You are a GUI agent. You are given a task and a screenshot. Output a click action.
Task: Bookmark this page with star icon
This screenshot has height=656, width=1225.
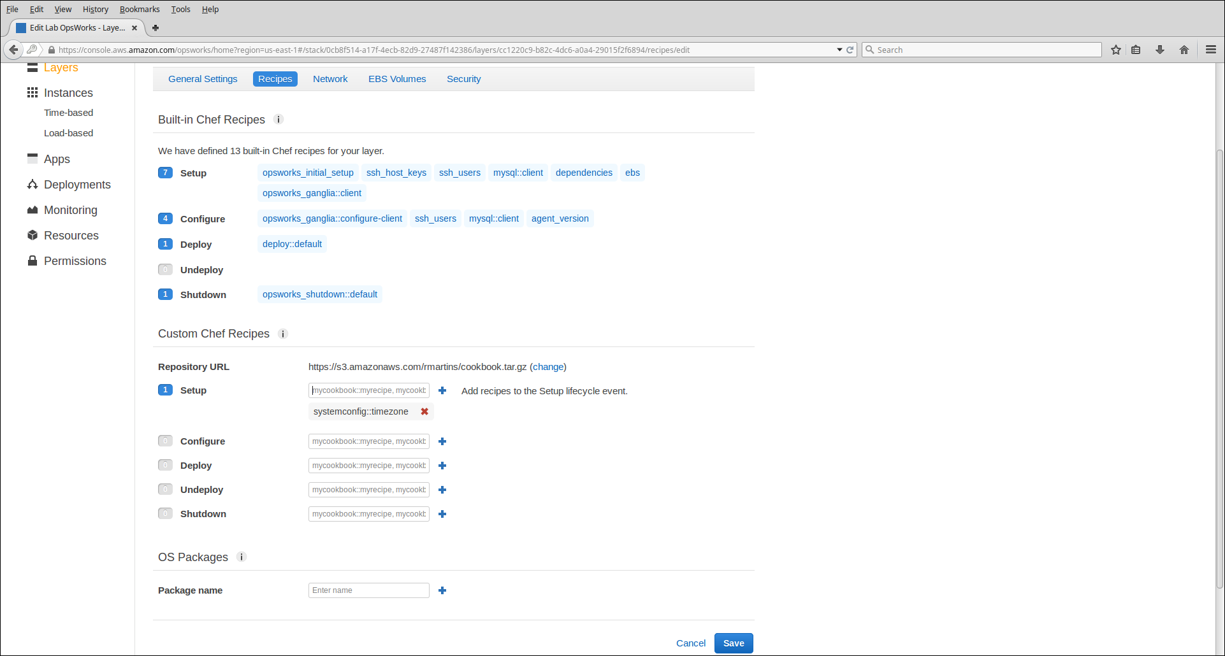pos(1116,50)
